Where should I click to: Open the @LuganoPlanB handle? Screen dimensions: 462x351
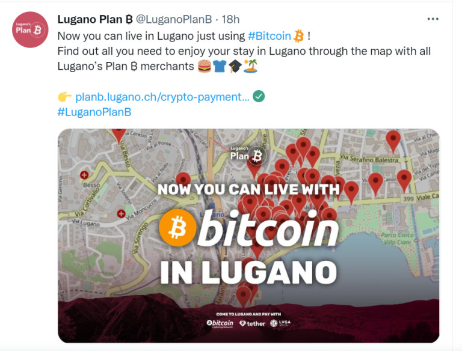coord(174,19)
